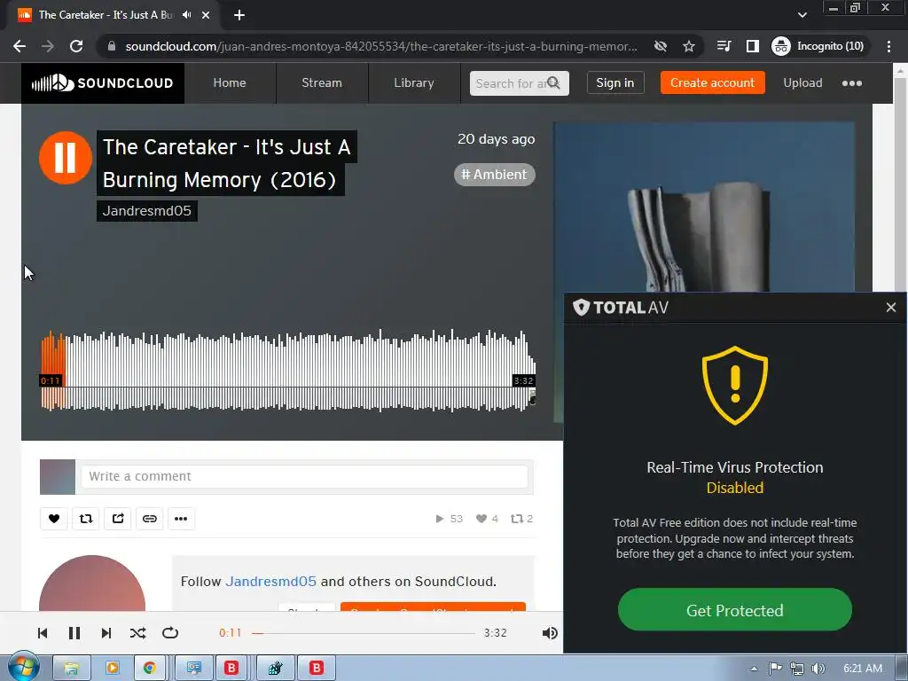Open the Jandresmd05 artist name under title
This screenshot has height=681, width=908.
[146, 211]
